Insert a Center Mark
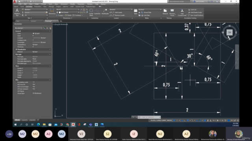The image size is (252, 141). pyautogui.click(x=91, y=12)
